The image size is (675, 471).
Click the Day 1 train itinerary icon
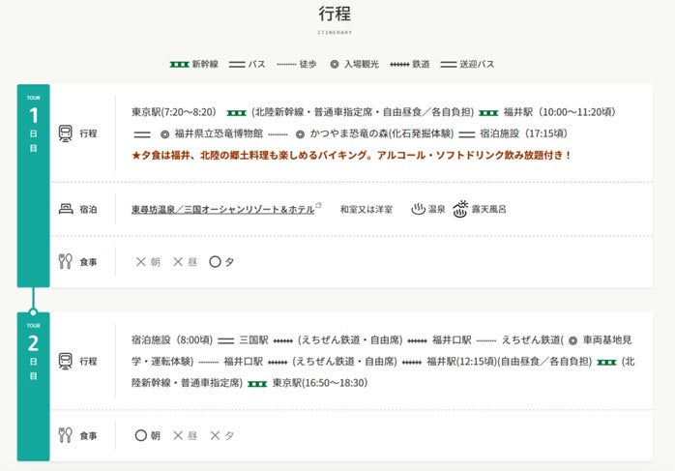(66, 132)
